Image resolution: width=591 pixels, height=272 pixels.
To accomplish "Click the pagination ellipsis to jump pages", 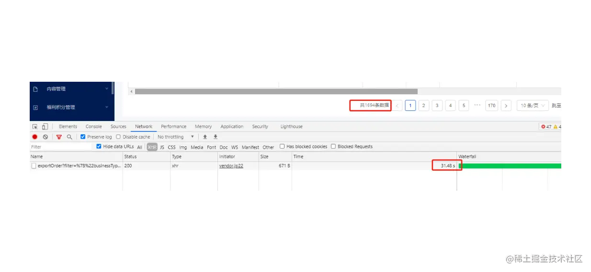I will click(477, 106).
